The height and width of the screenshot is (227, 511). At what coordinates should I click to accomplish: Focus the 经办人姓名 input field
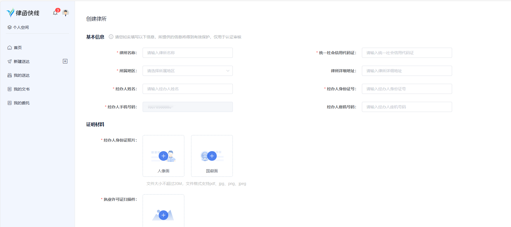[188, 89]
